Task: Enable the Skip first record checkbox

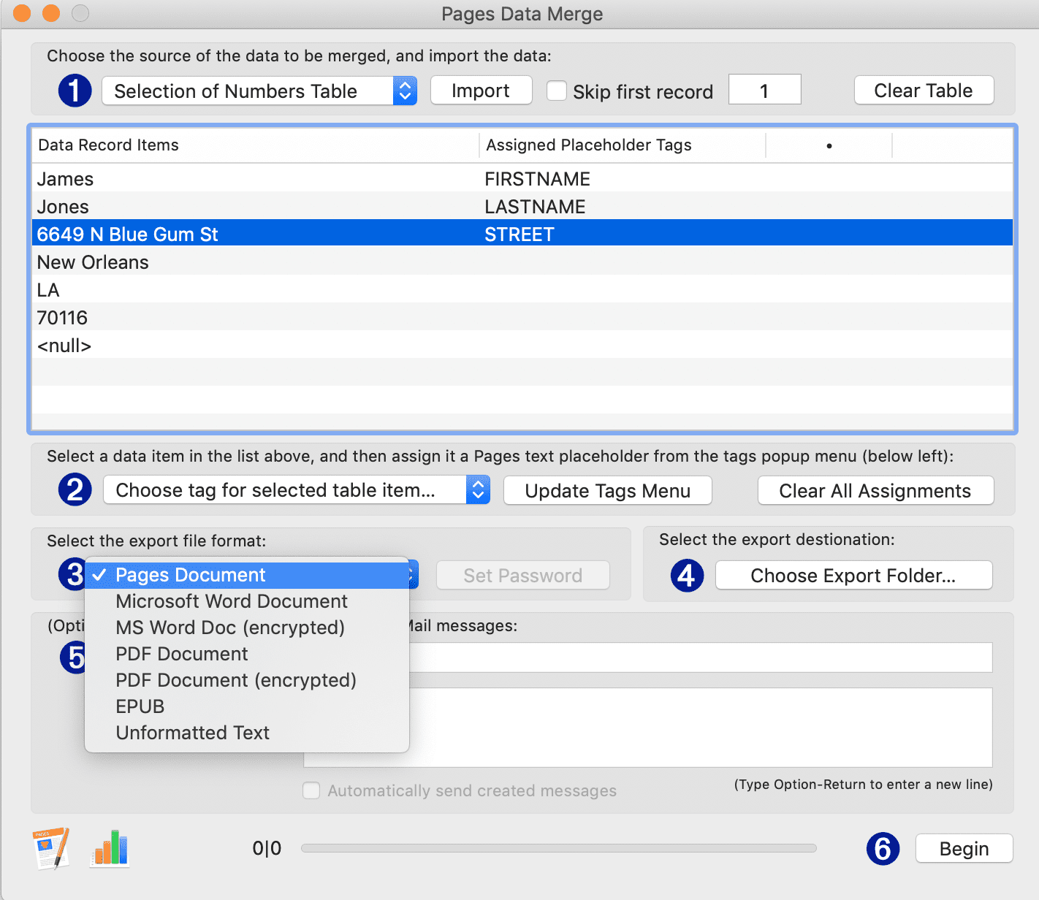Action: [557, 91]
